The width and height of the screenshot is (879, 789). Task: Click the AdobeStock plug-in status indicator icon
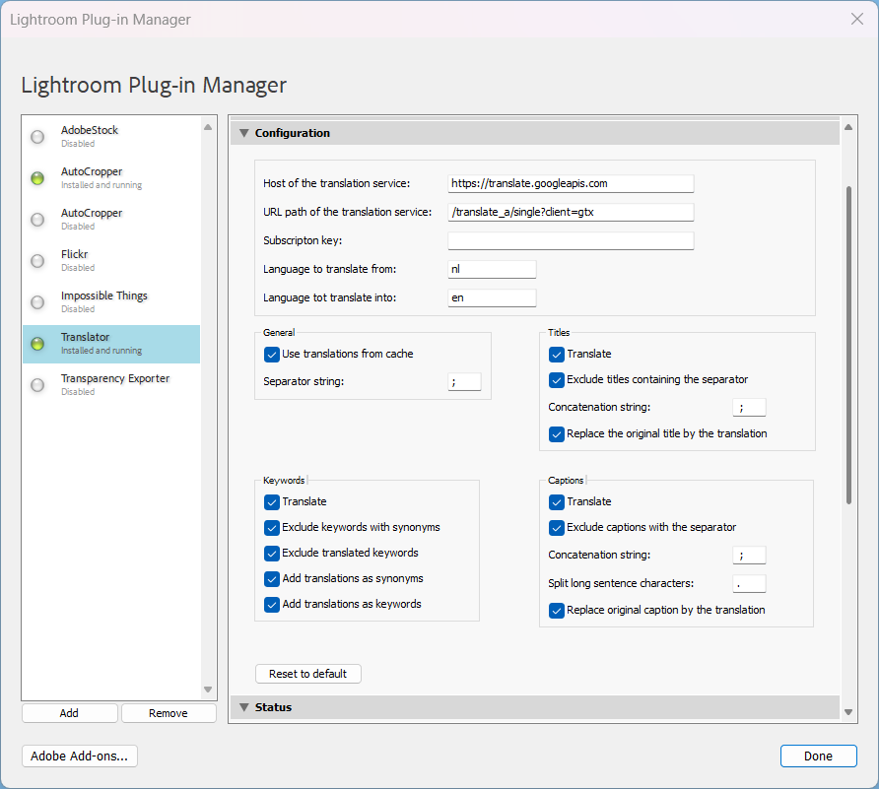click(37, 137)
